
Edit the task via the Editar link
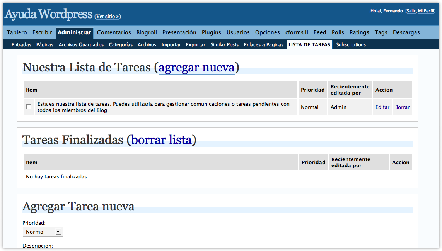(x=382, y=107)
